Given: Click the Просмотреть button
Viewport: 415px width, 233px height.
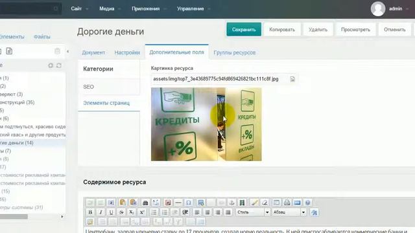Looking at the screenshot, I should [355, 30].
